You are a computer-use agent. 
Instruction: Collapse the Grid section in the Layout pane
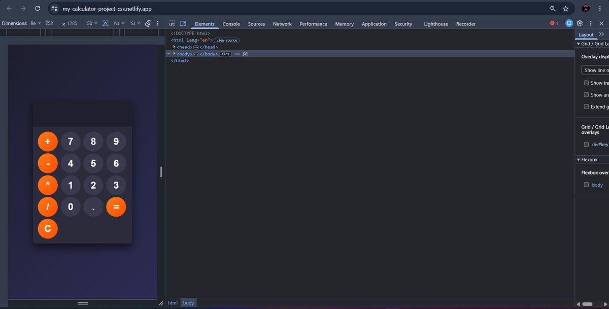pyautogui.click(x=579, y=44)
